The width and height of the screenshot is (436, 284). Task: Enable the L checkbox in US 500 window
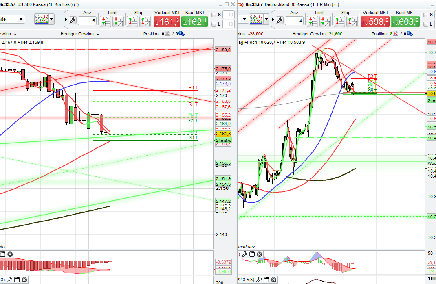(214, 24)
